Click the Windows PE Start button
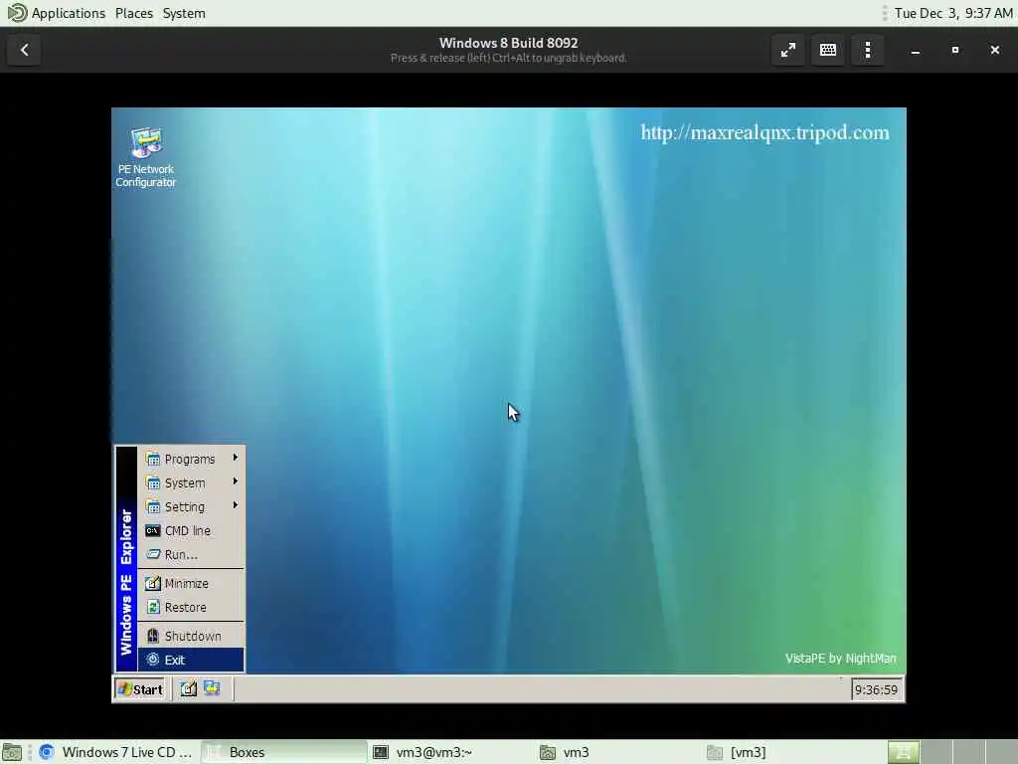The height and width of the screenshot is (764, 1018). click(x=139, y=689)
